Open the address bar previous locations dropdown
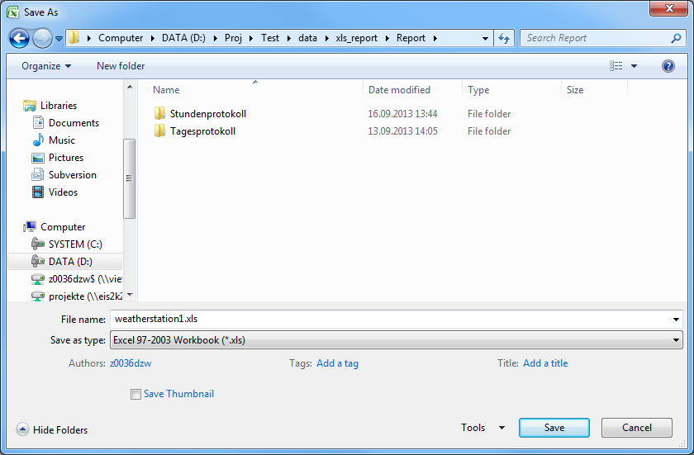 (x=485, y=39)
